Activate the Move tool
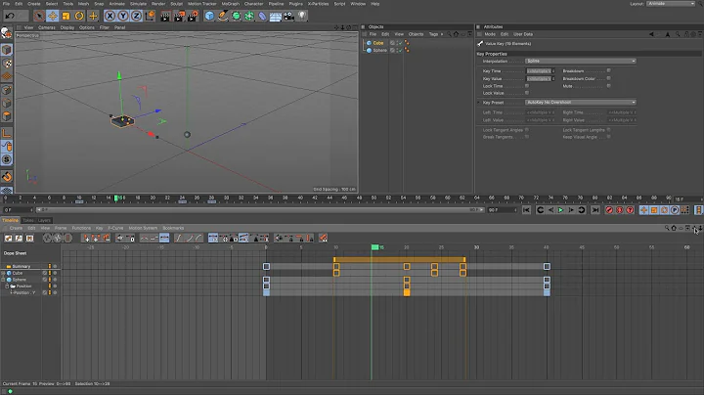 pyautogui.click(x=53, y=17)
